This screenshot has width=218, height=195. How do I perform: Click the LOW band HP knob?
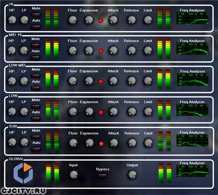coord(12,111)
